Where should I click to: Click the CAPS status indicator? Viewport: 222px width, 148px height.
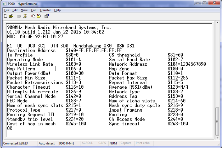click(102, 143)
